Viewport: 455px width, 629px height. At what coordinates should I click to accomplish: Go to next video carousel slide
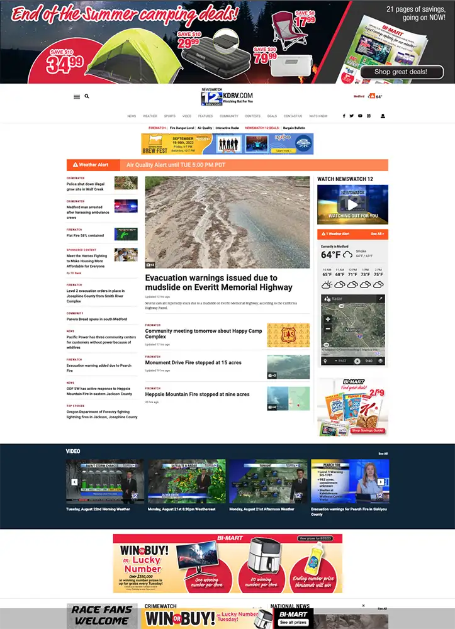380,482
